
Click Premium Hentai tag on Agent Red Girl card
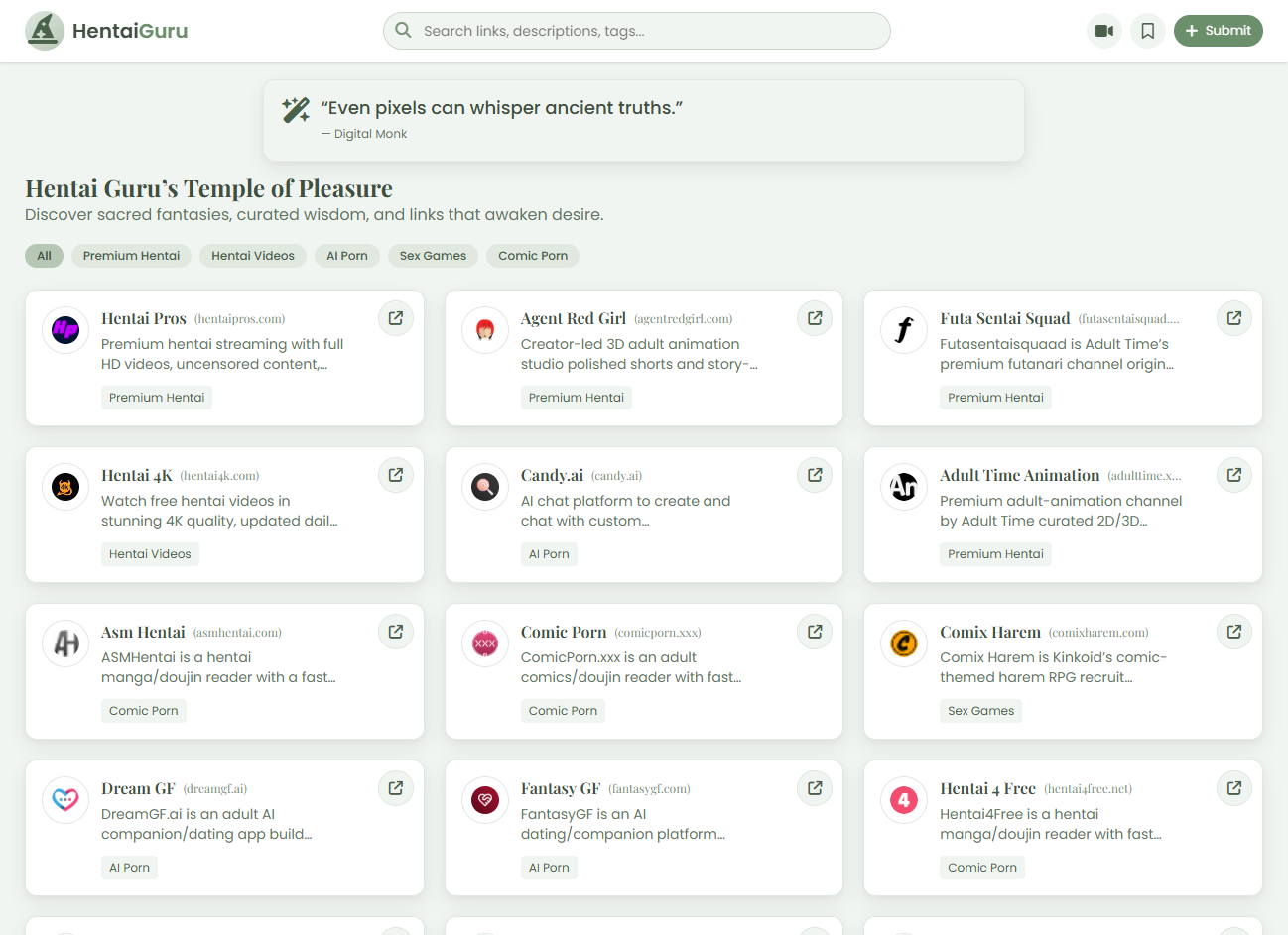coord(577,398)
